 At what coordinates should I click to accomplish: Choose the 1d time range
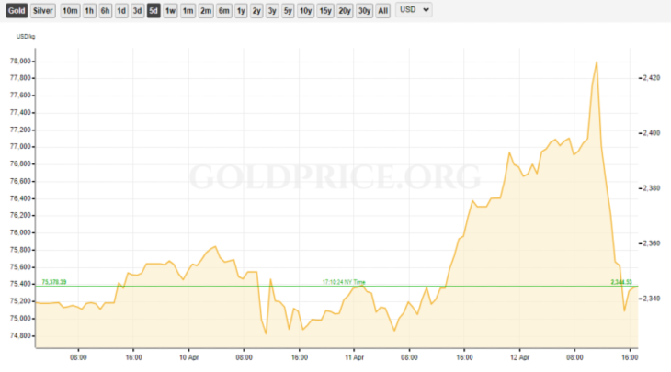pos(121,11)
